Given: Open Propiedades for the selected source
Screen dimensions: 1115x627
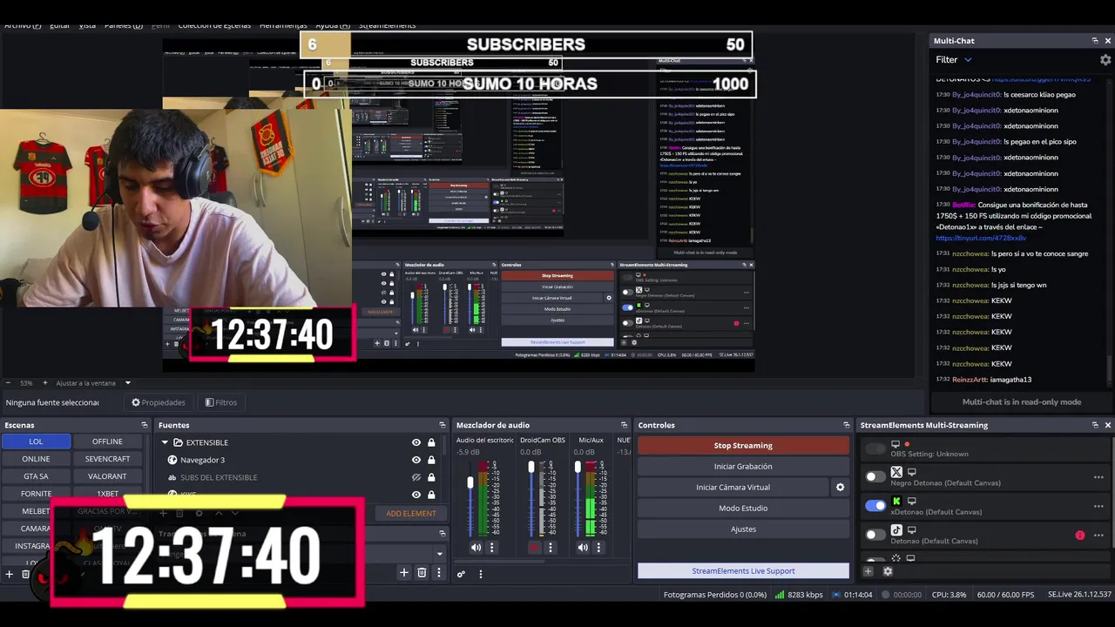Looking at the screenshot, I should coord(159,402).
